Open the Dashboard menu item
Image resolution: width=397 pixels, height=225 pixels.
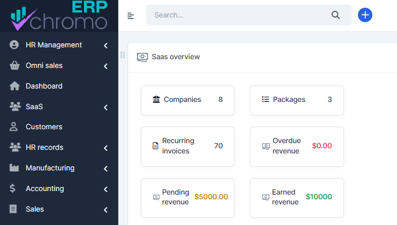pyautogui.click(x=44, y=86)
